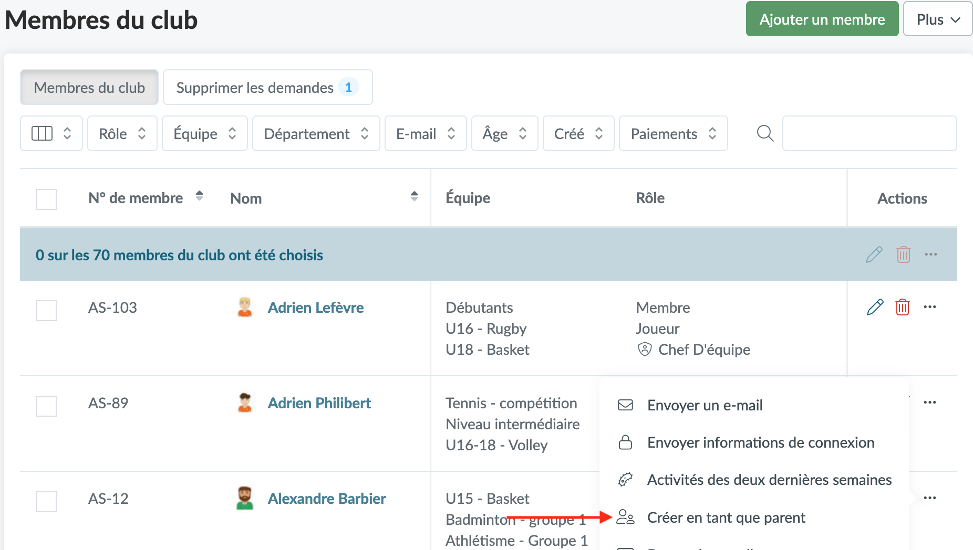Check the box for AS-12
Viewport: 973px width, 550px height.
point(46,502)
